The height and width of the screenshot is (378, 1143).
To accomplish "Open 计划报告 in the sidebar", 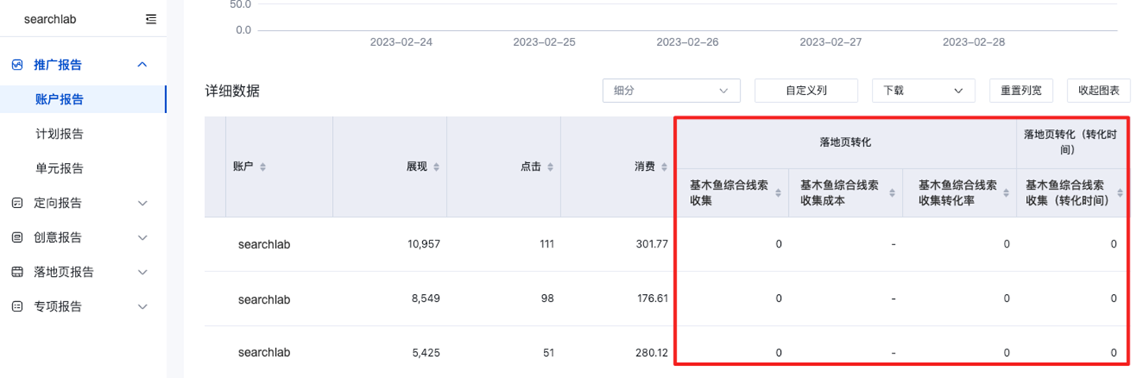I will coord(59,134).
